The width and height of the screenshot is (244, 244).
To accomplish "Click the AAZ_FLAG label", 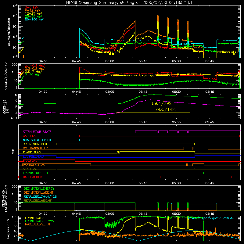I will 30,169.
